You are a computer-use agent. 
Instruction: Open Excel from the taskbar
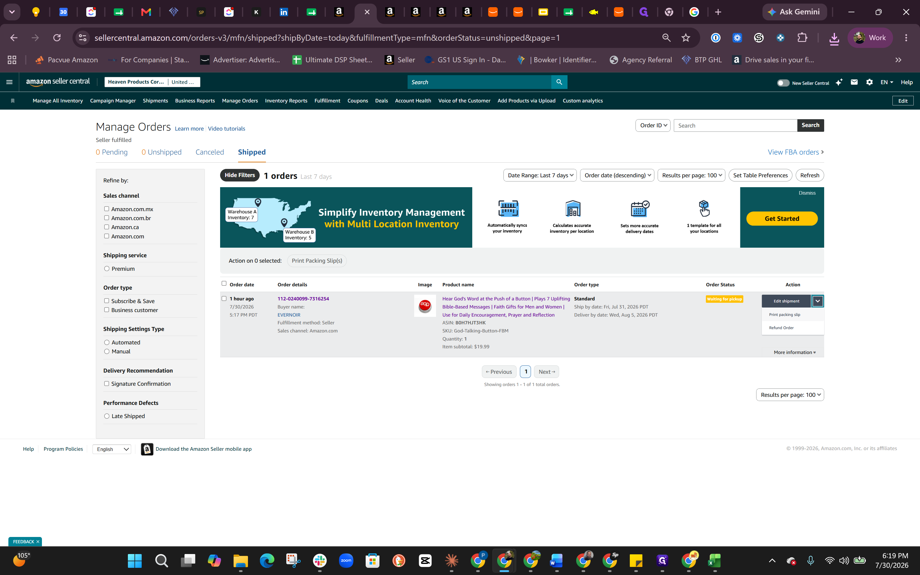[715, 561]
